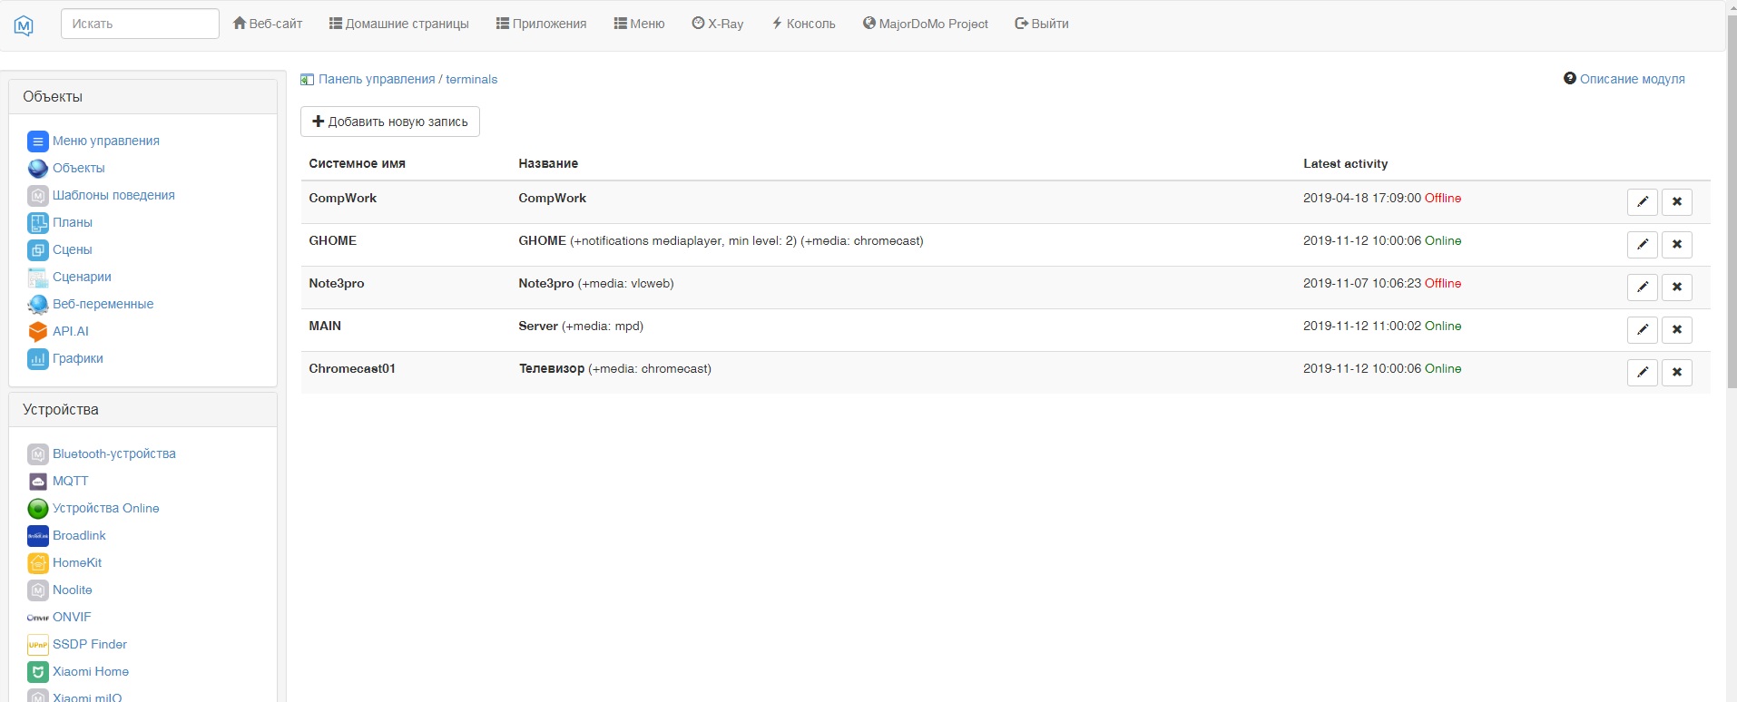Click the Server terminal title

pos(538,326)
